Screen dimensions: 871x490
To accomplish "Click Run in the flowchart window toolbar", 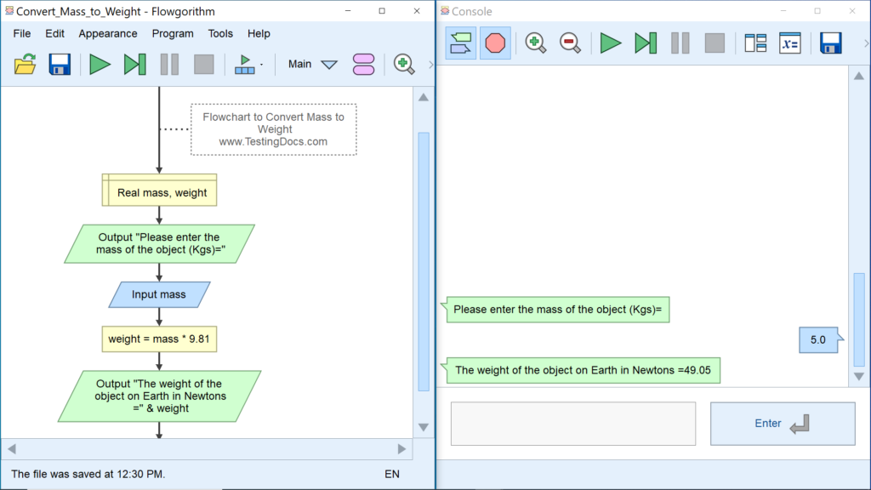I will pyautogui.click(x=100, y=64).
